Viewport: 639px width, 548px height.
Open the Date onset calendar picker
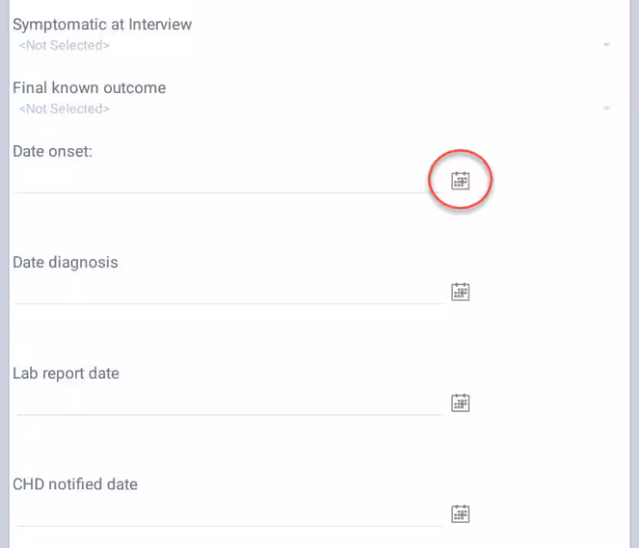click(461, 180)
